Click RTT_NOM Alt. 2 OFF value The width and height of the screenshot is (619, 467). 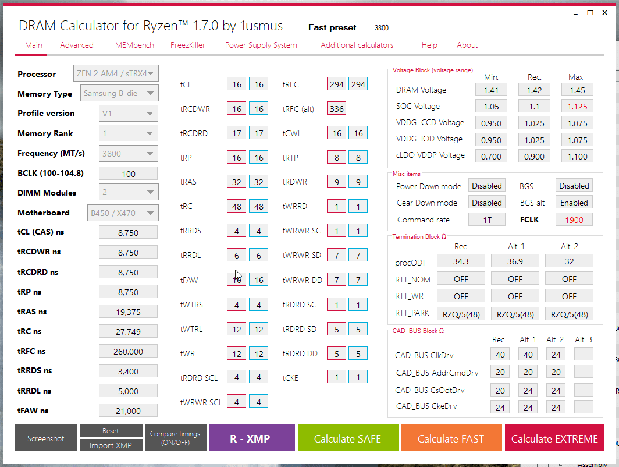point(569,279)
